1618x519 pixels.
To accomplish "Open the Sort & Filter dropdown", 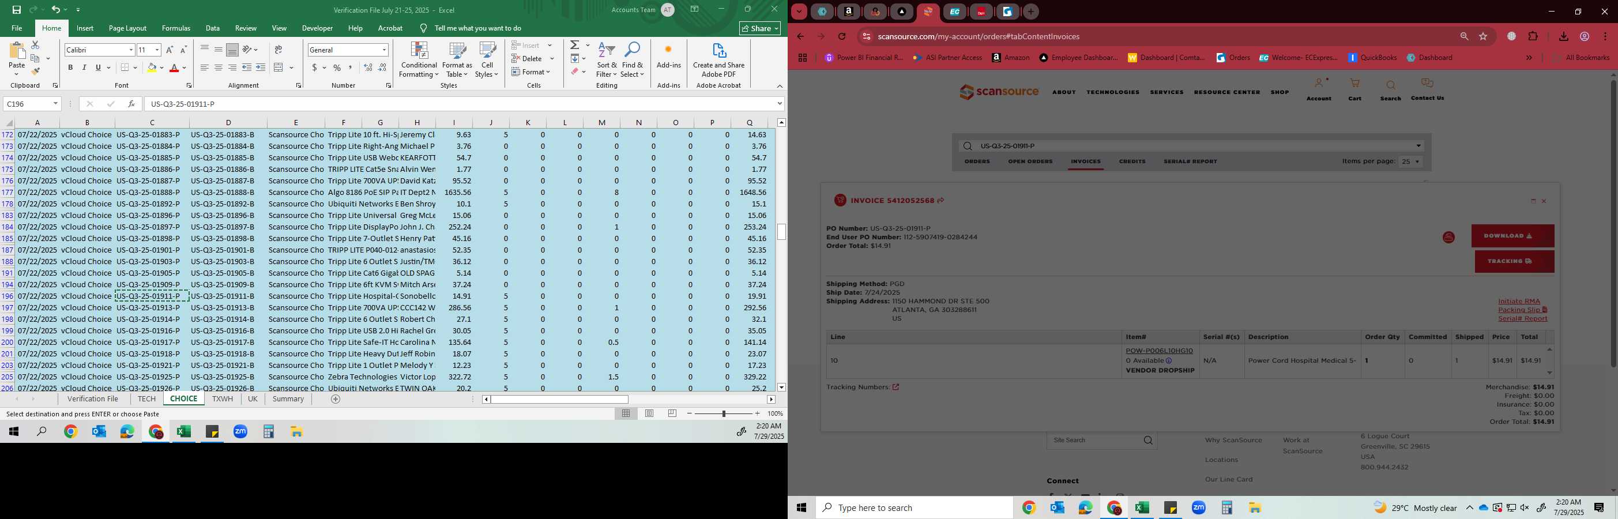I will (x=607, y=61).
